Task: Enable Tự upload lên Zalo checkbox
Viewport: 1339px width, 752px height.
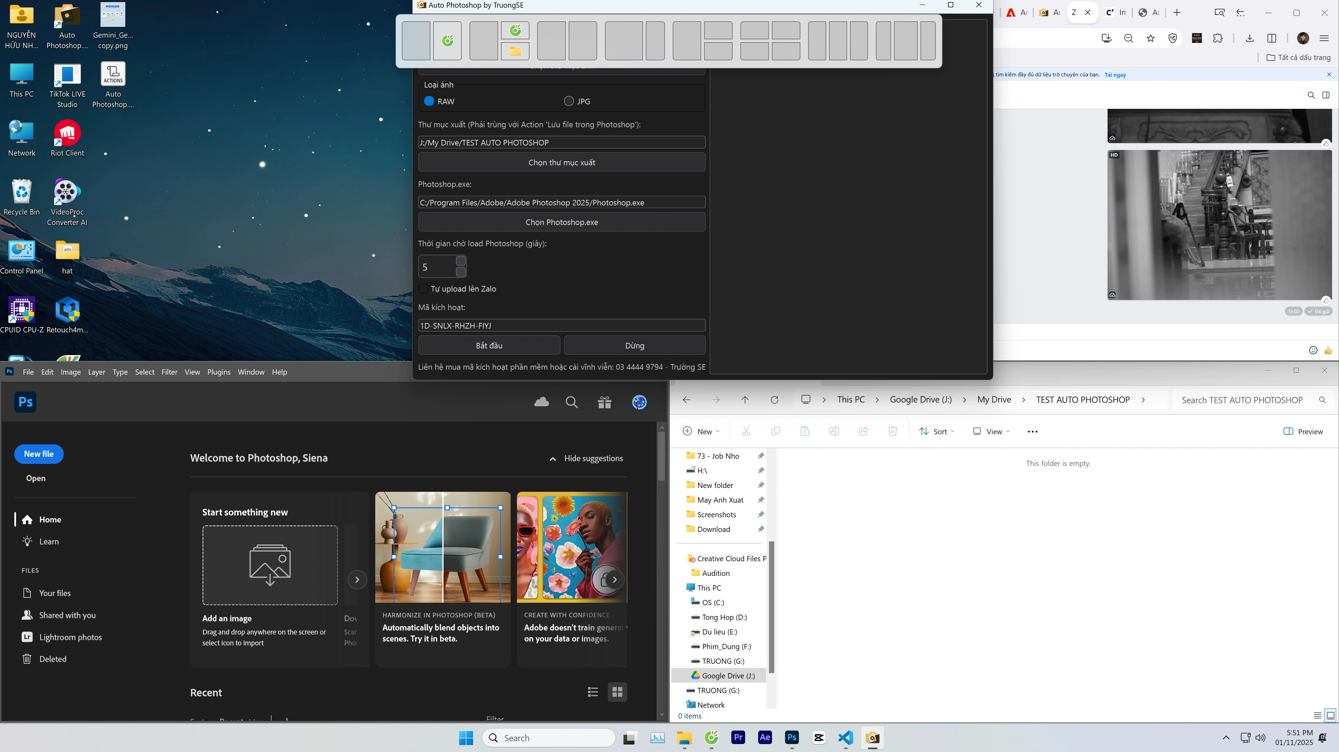Action: [x=424, y=288]
